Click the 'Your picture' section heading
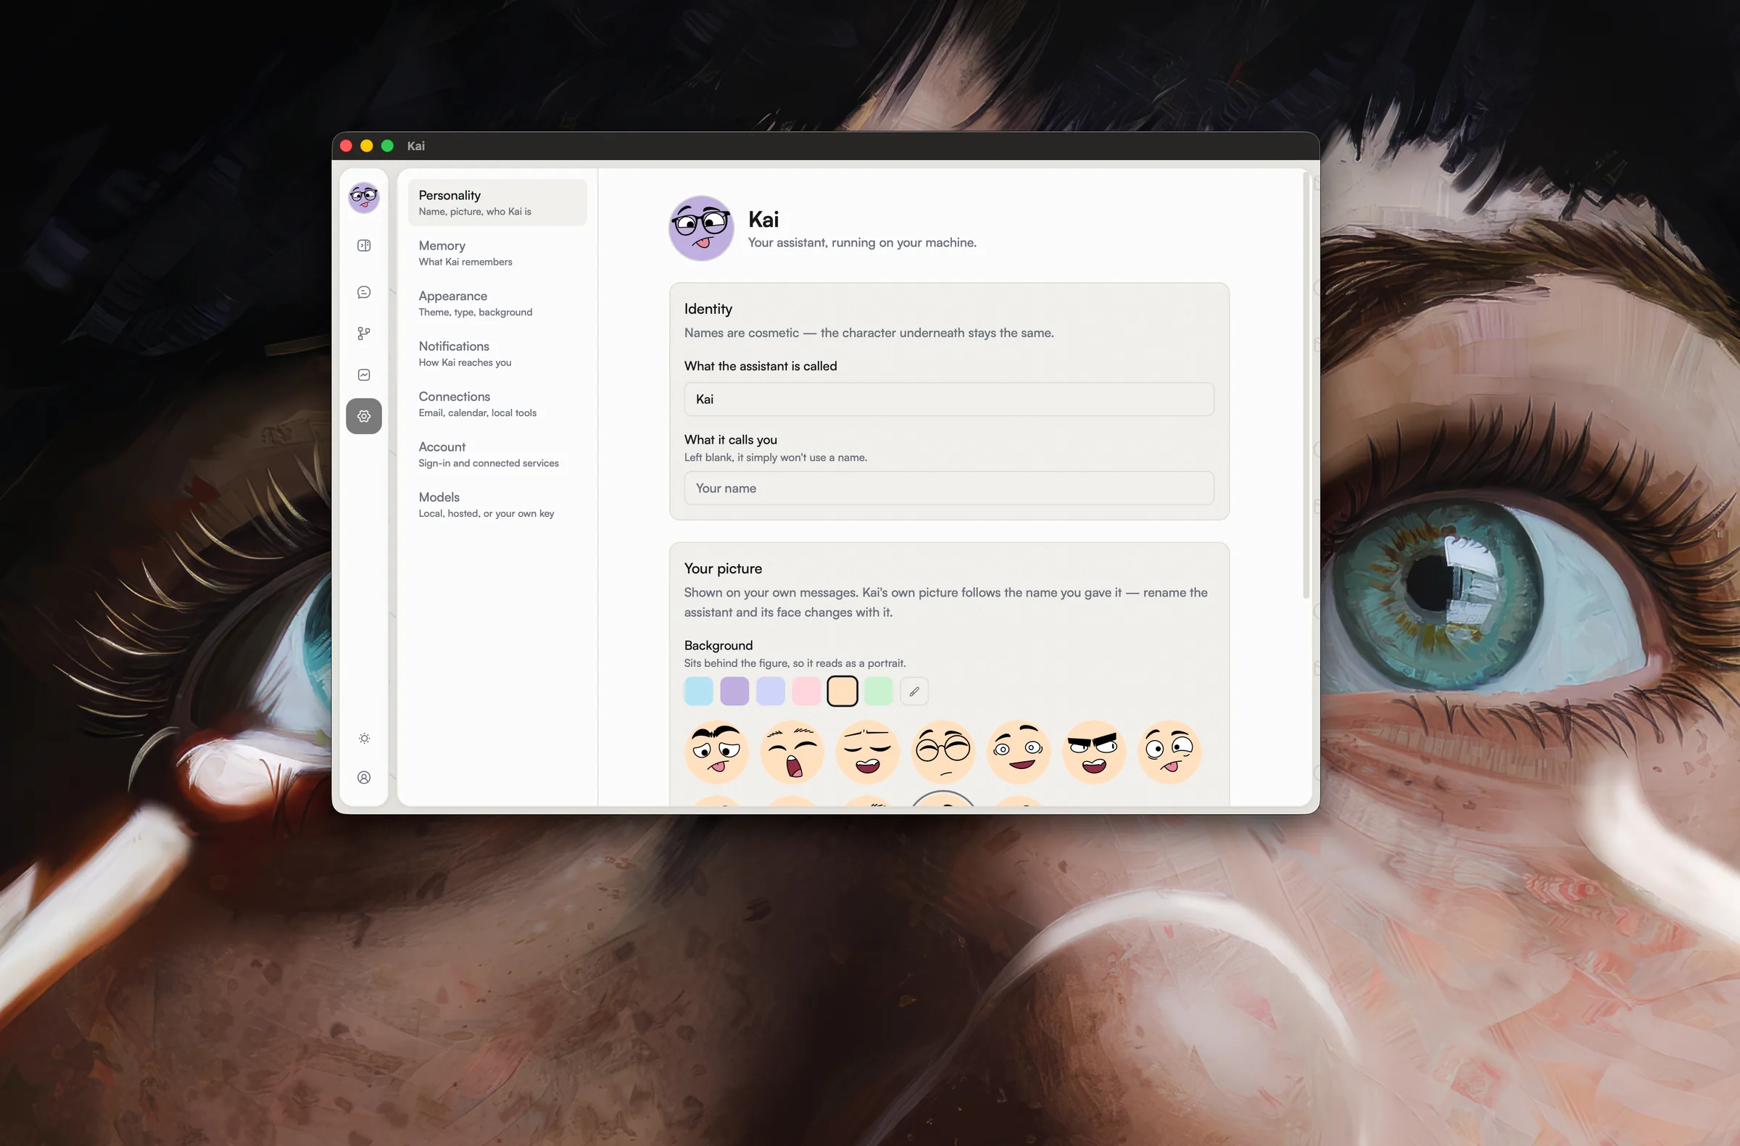The height and width of the screenshot is (1146, 1740). [x=722, y=568]
